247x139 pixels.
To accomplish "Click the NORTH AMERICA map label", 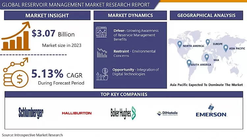I will (193, 46).
